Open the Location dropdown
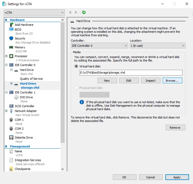This screenshot has width=193, height=184. click(158, 46)
